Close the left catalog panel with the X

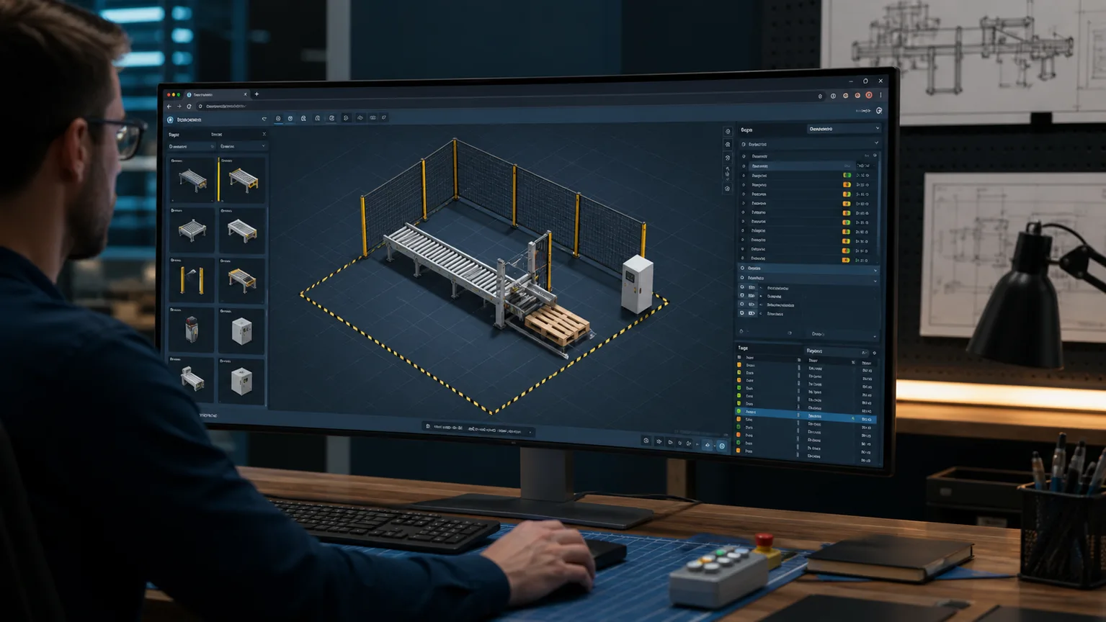coord(264,134)
